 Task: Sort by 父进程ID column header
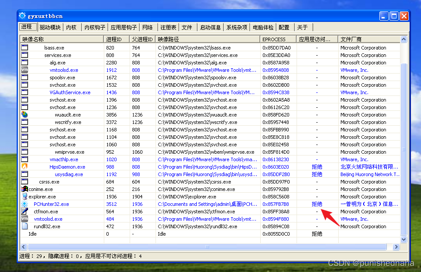click(142, 39)
